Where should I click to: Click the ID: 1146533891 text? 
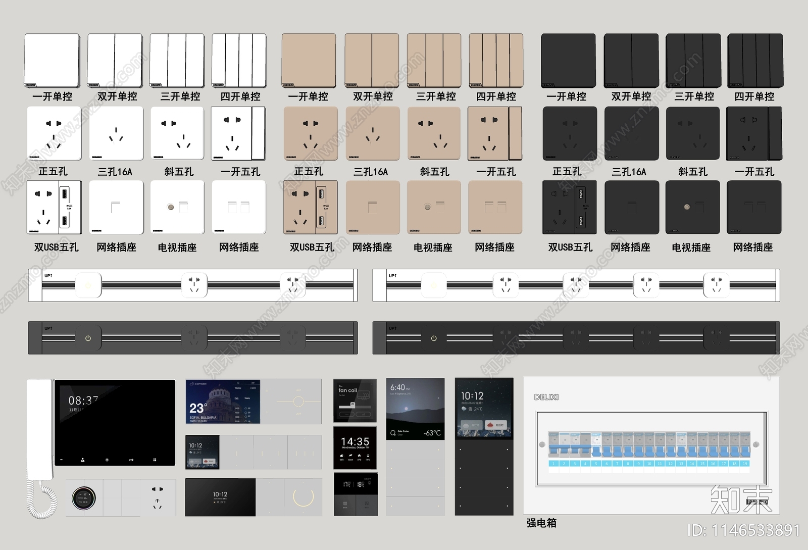[x=744, y=530]
